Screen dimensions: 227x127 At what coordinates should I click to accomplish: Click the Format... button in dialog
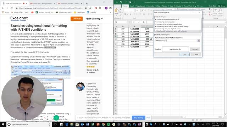[x=195, y=49]
